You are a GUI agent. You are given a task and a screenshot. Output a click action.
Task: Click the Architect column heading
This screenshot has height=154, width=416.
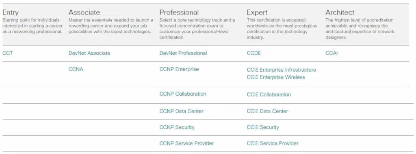pyautogui.click(x=340, y=13)
